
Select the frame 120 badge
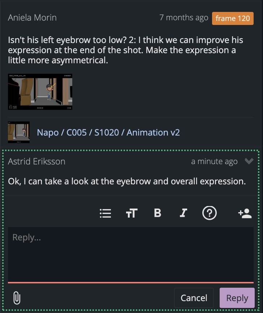click(233, 18)
